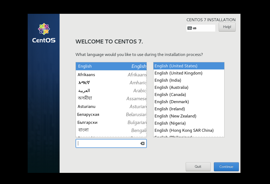This screenshot has height=184, width=270.
Task: Clear the language search field
Action: point(142,143)
